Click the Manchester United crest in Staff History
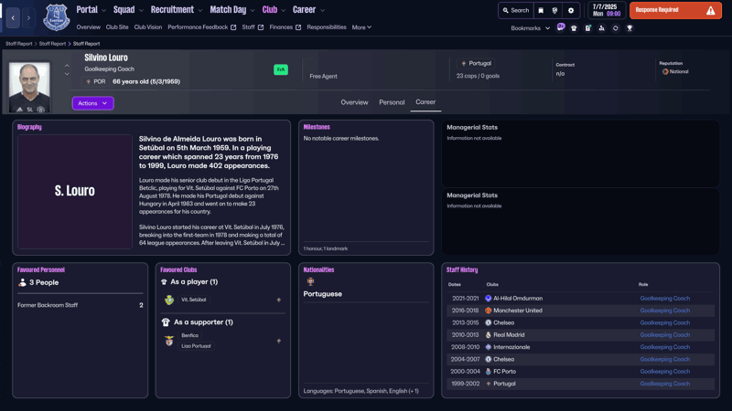The height and width of the screenshot is (411, 732). click(x=489, y=311)
